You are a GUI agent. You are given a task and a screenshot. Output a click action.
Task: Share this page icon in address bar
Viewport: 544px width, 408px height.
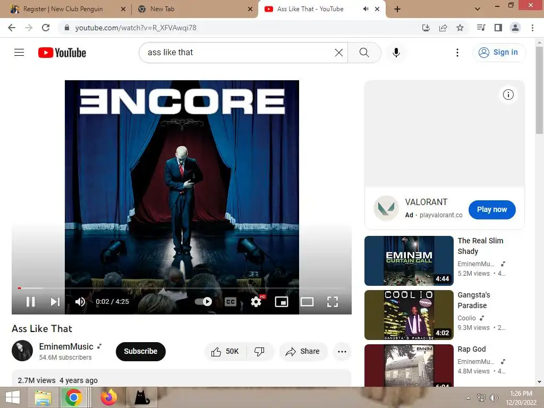[x=443, y=28]
